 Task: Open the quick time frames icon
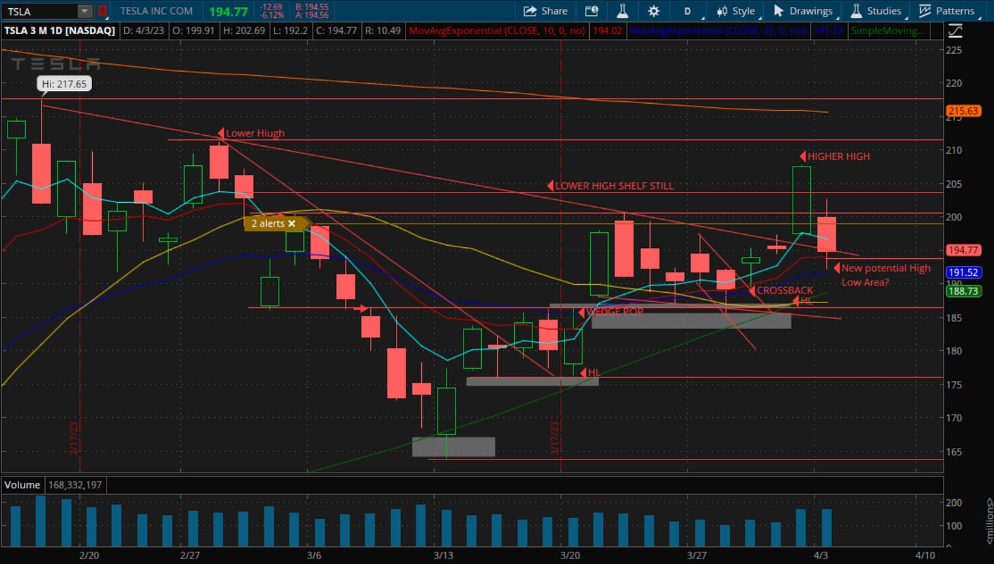tap(591, 11)
